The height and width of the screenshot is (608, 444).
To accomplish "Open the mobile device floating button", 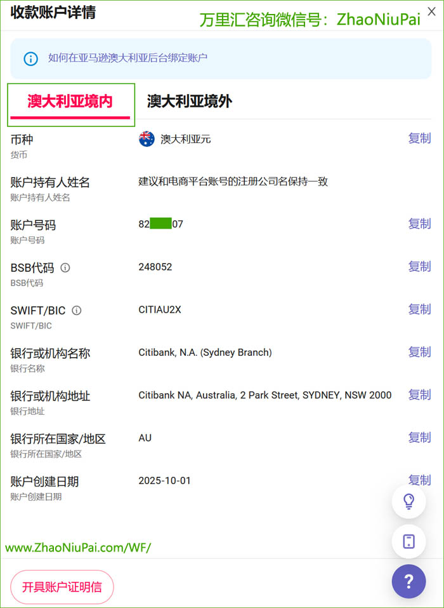I will [x=408, y=541].
